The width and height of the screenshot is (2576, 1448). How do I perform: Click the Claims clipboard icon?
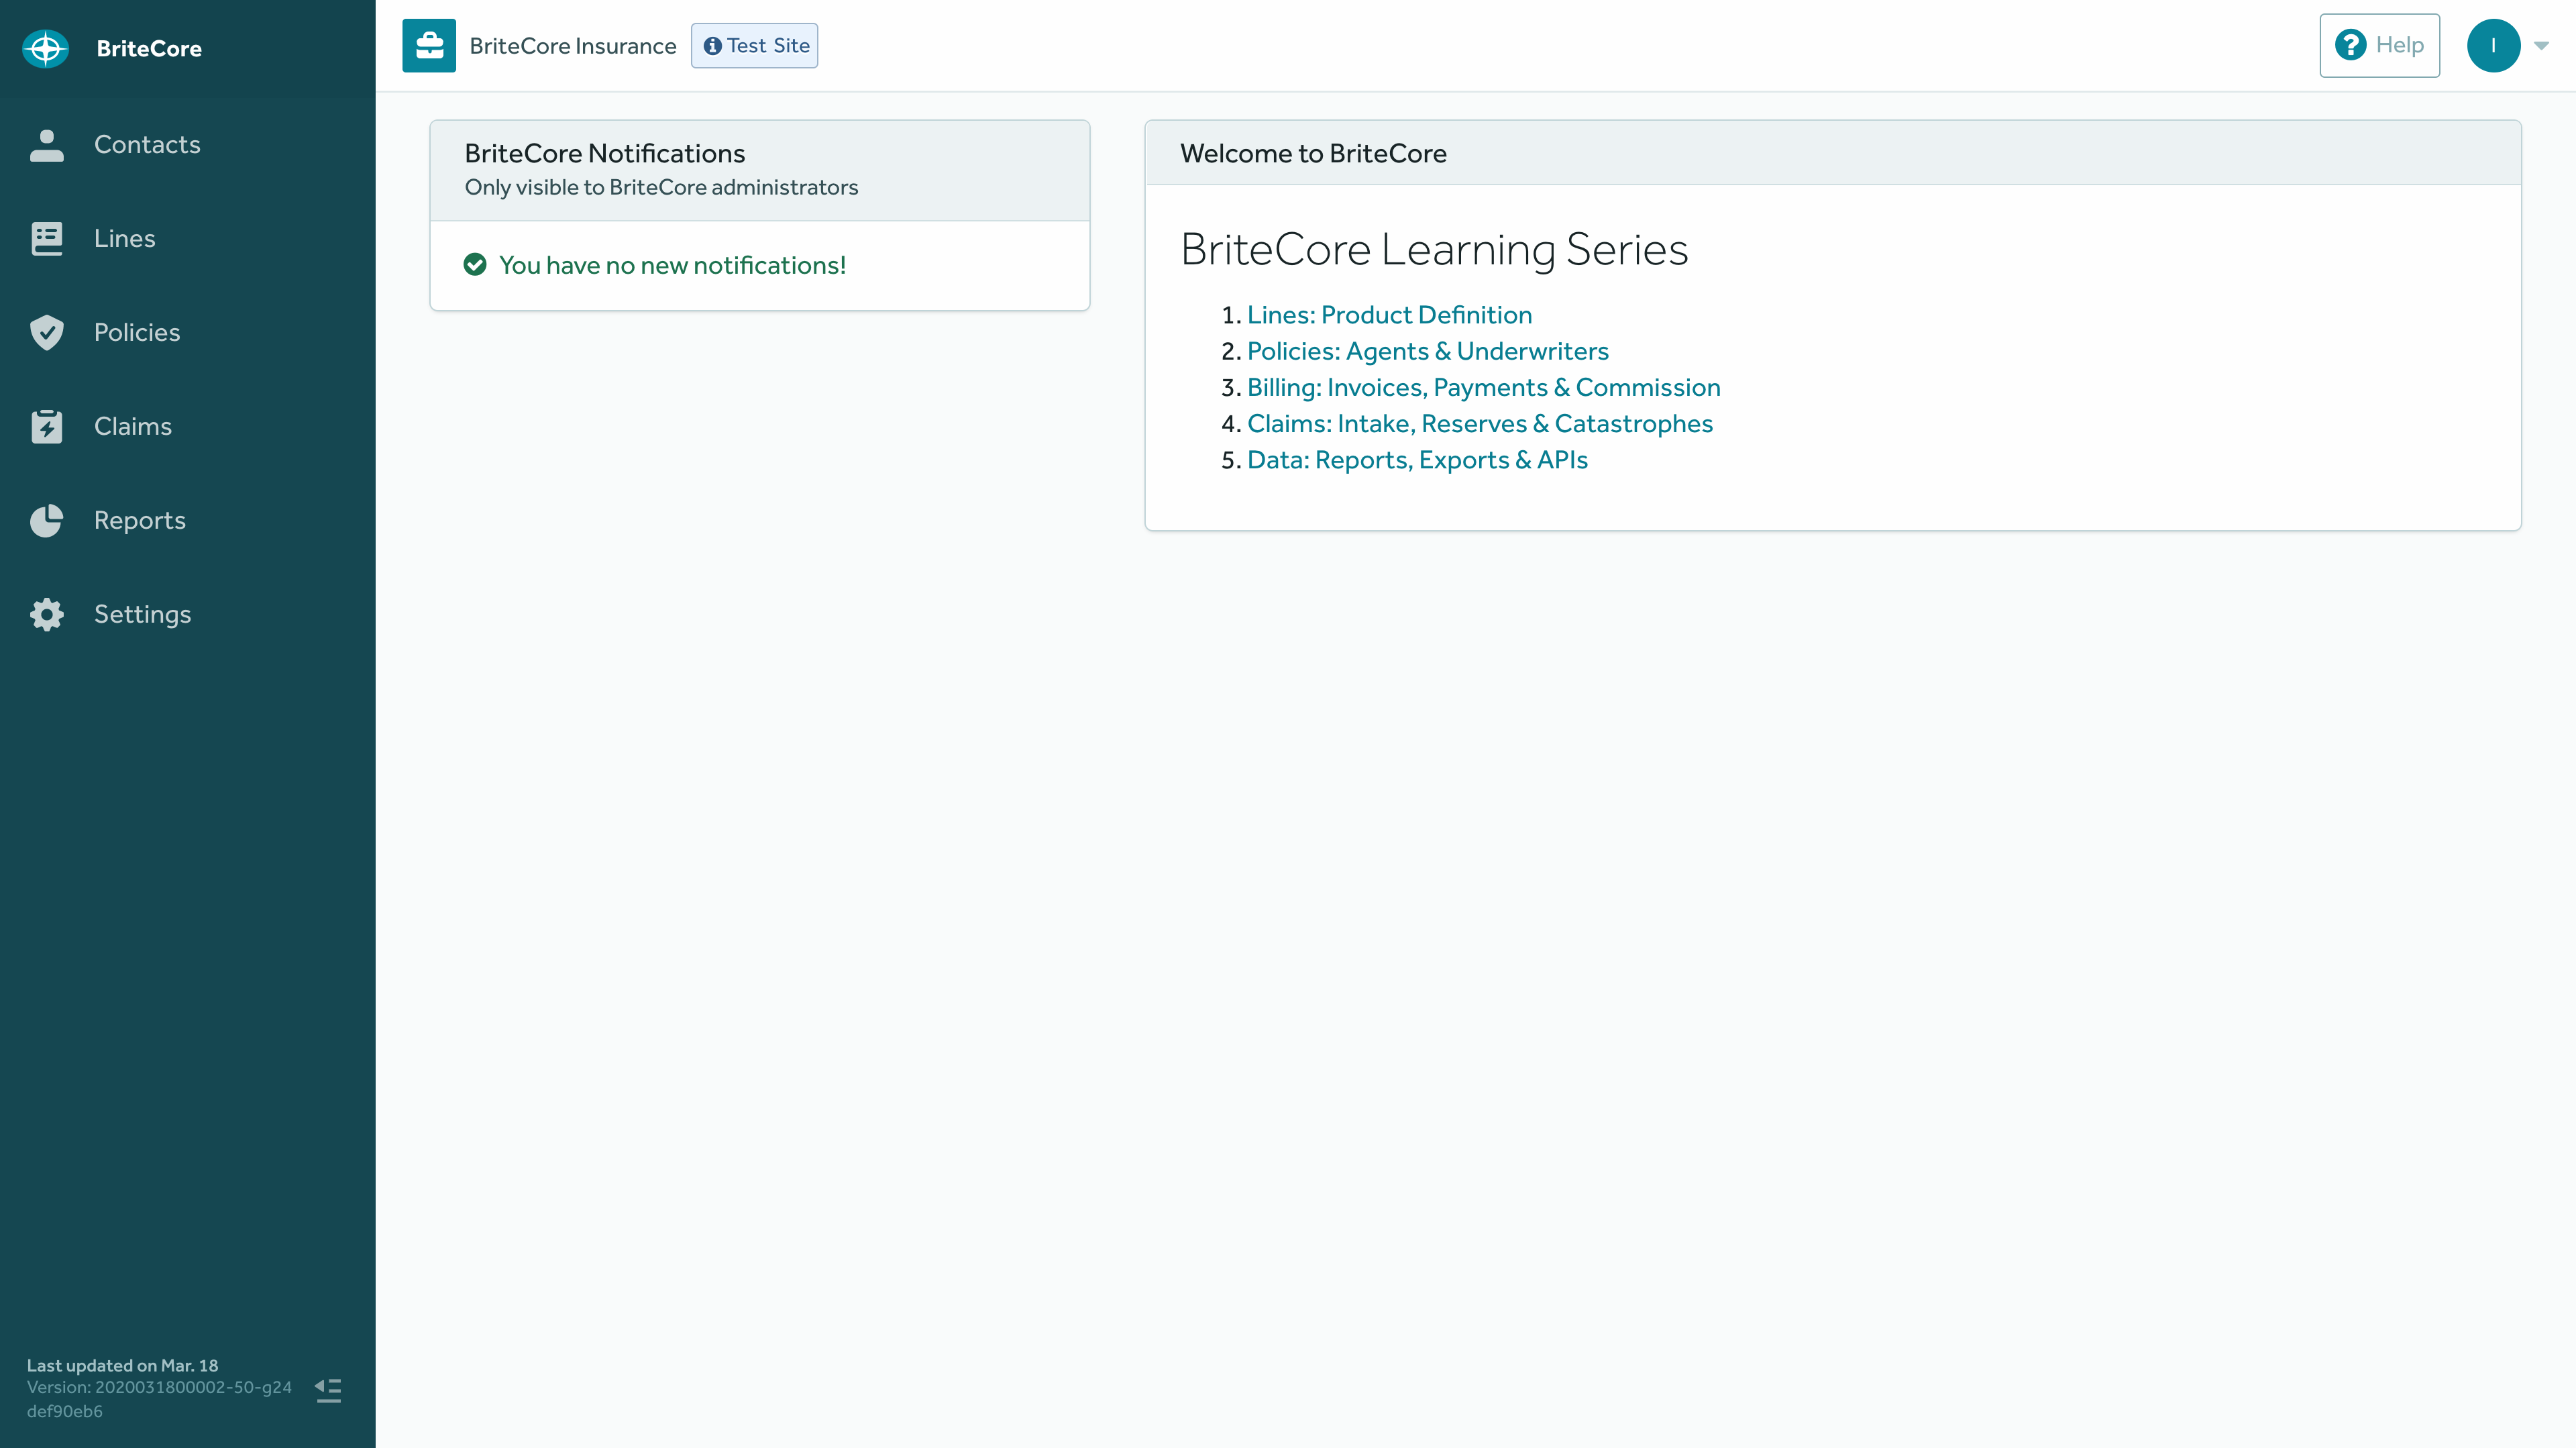[x=46, y=426]
